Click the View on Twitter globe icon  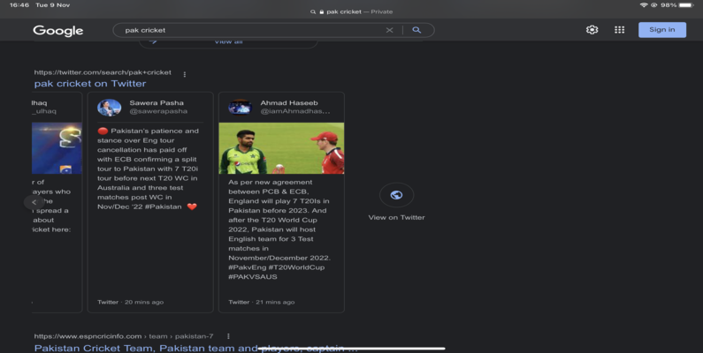[x=396, y=195]
